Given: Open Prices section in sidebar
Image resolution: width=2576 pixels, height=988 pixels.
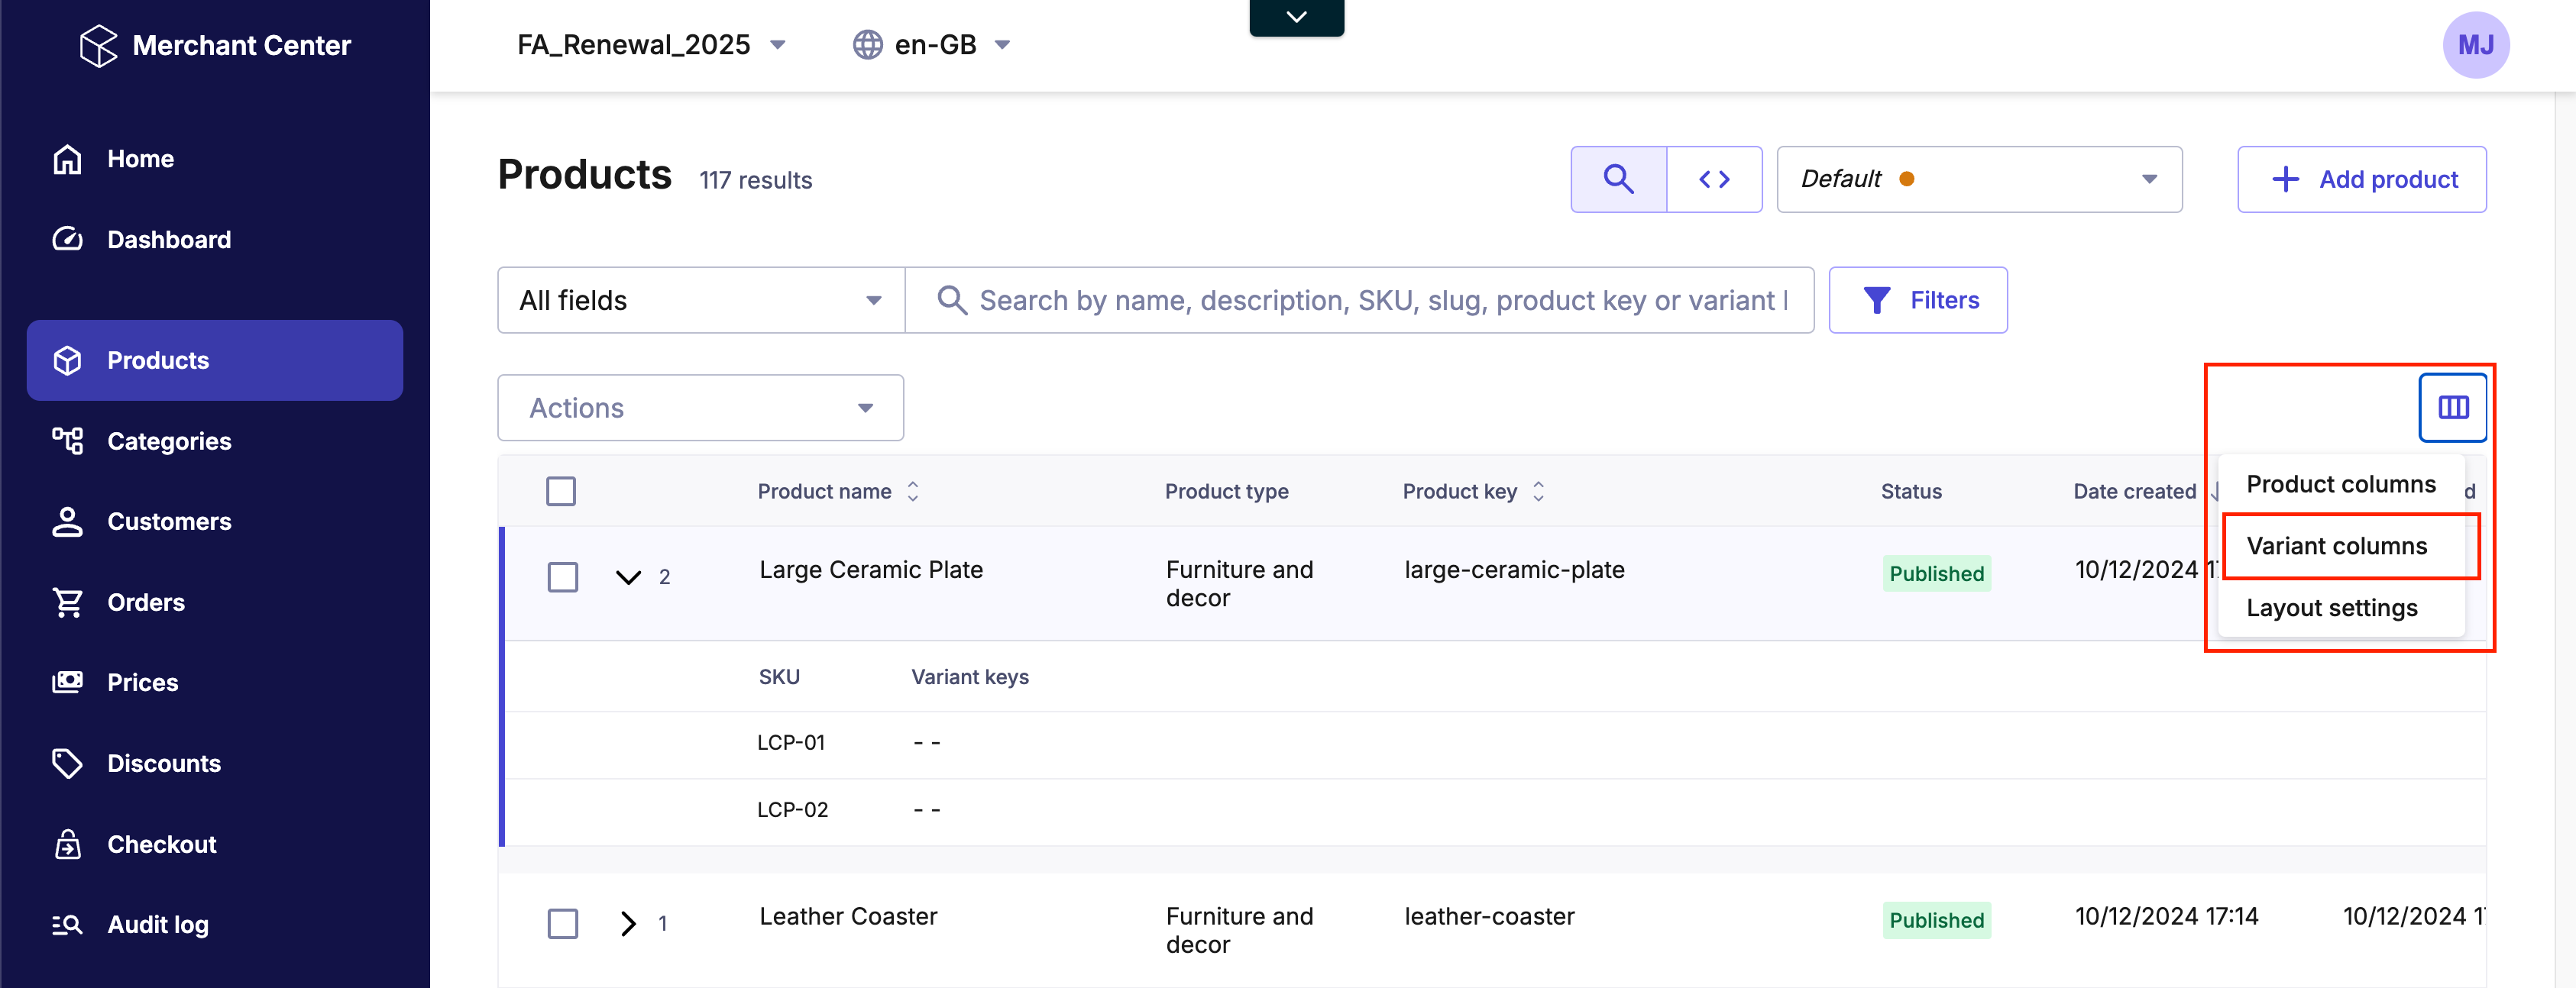Looking at the screenshot, I should coord(142,683).
